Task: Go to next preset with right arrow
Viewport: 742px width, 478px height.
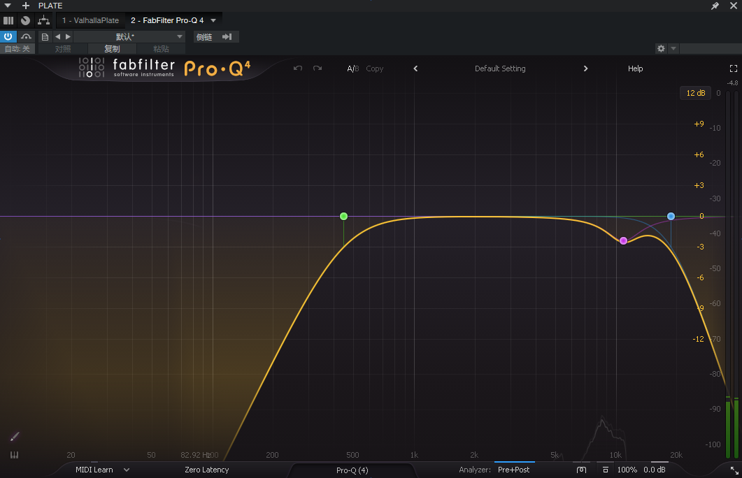Action: [68, 37]
